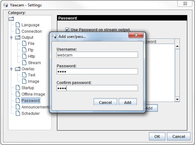This screenshot has height=145, width=195.
Task: Click the Language page icon in tree
Action: point(18,25)
